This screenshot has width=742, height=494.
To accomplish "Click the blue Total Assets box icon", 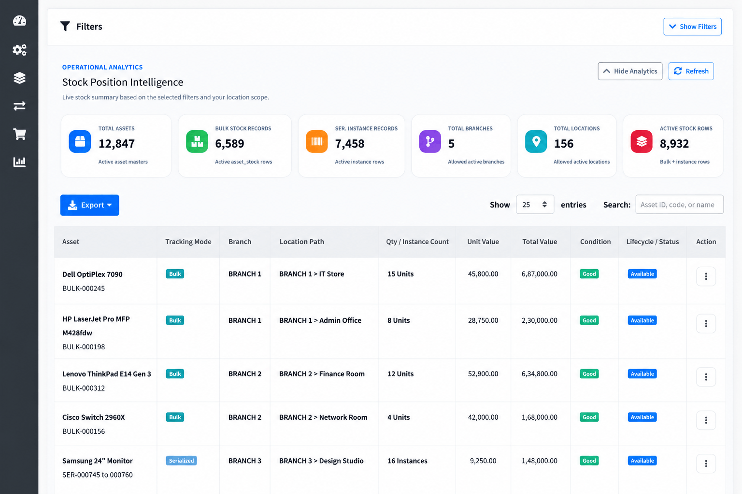I will point(80,142).
